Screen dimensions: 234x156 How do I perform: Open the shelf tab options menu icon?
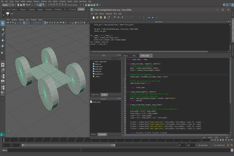pyautogui.click(x=3, y=9)
